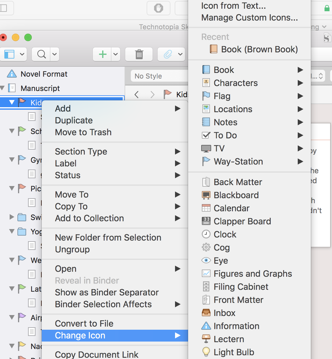This screenshot has width=332, height=359.
Task: Select Copy Document Link
Action: click(115, 354)
